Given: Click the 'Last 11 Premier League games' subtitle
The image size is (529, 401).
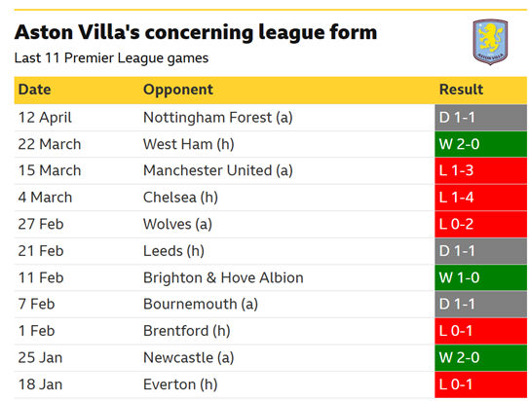Looking at the screenshot, I should tap(112, 58).
